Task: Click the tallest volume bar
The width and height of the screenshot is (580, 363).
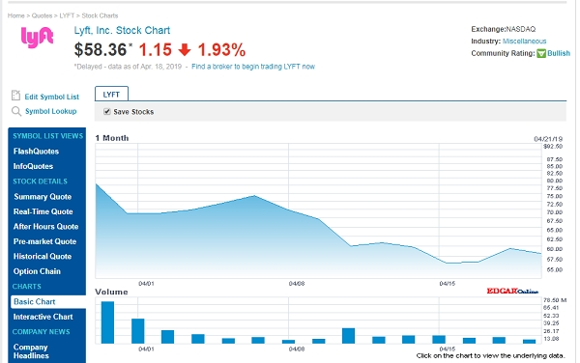Action: coord(107,322)
